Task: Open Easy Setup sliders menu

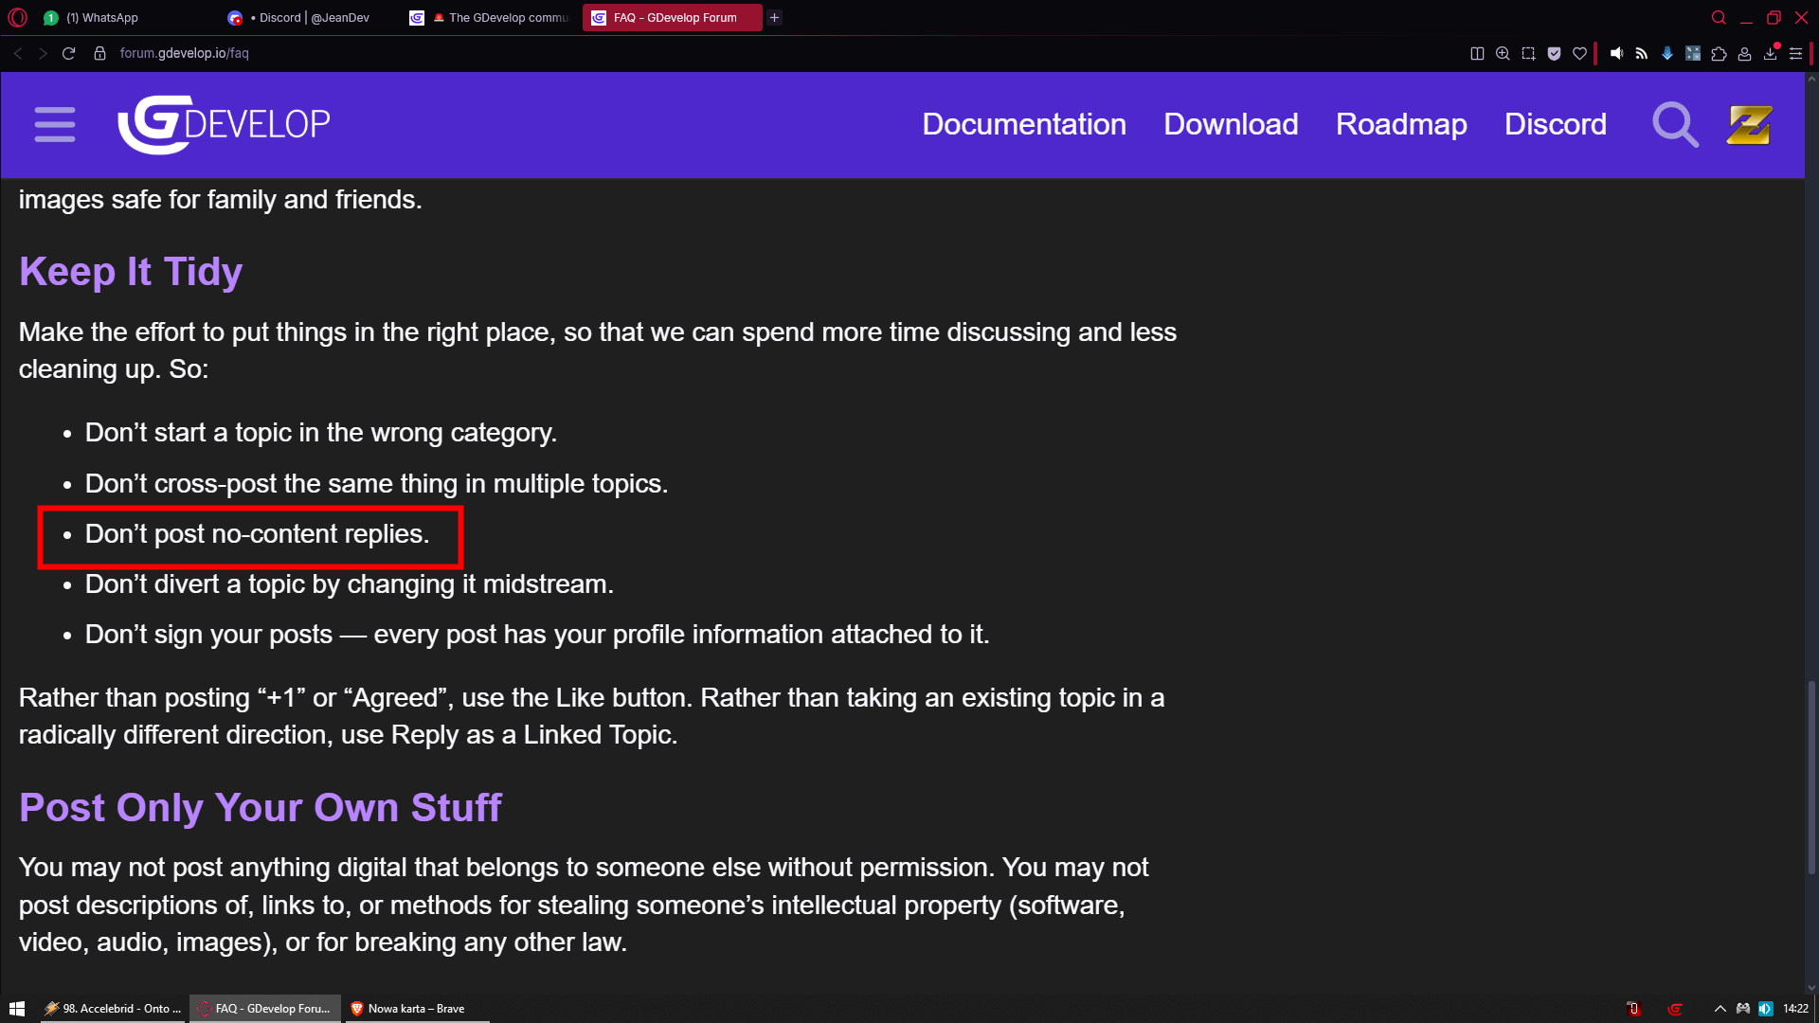Action: [x=1795, y=53]
